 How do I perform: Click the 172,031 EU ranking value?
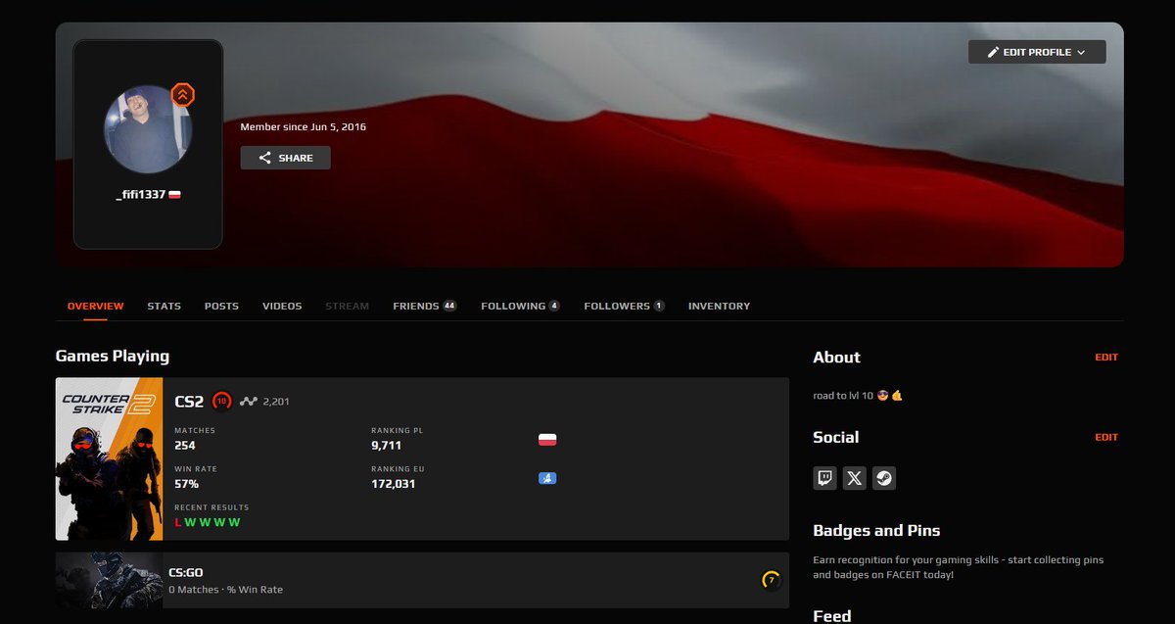[x=394, y=484]
